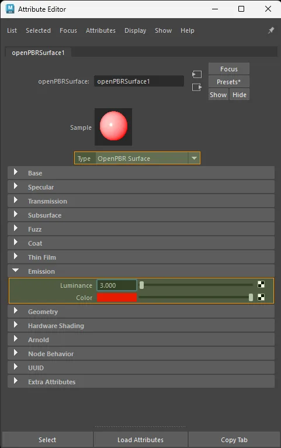Click the red material sample sphere
Screen dimensions: 281x448
click(x=113, y=126)
